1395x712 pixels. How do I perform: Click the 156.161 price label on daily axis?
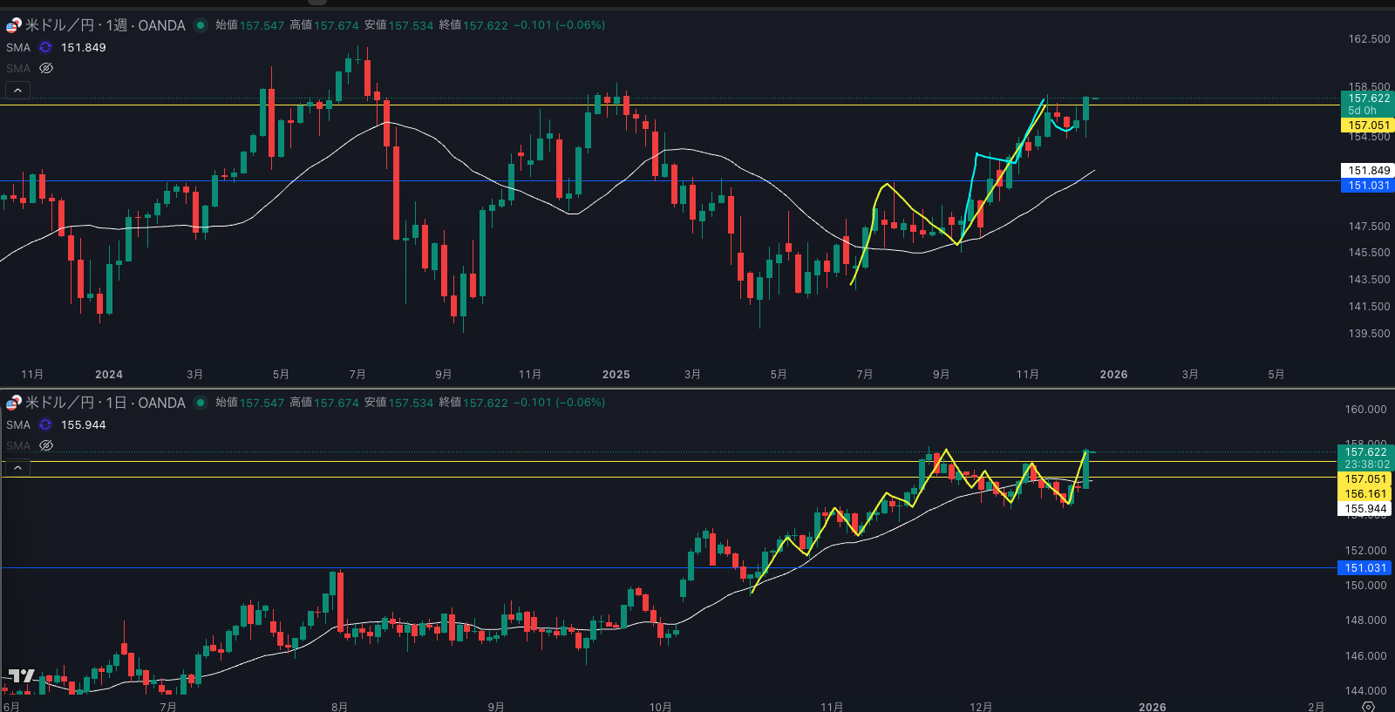1364,494
